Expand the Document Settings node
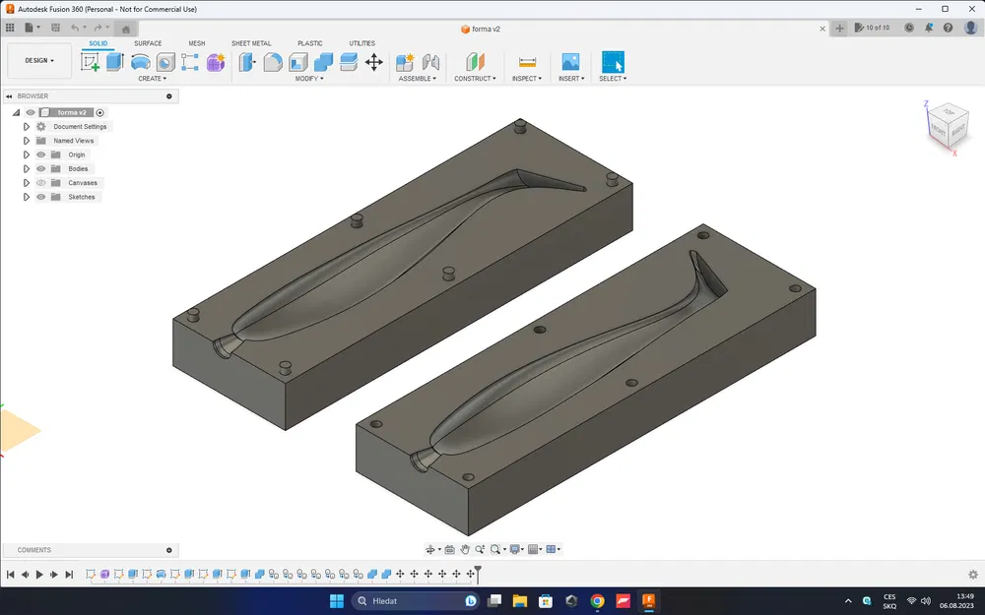 26,126
